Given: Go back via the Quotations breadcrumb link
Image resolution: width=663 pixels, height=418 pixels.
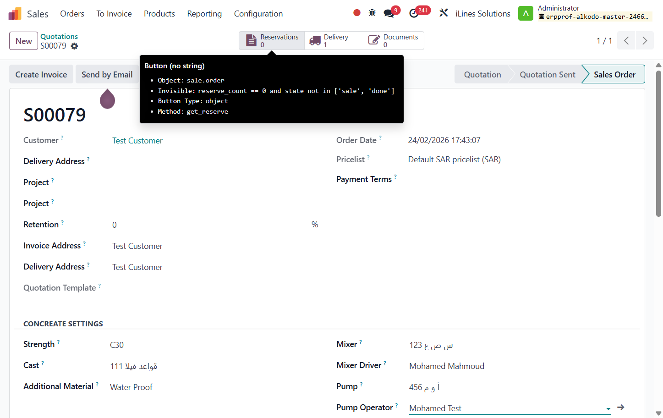Looking at the screenshot, I should 59,37.
